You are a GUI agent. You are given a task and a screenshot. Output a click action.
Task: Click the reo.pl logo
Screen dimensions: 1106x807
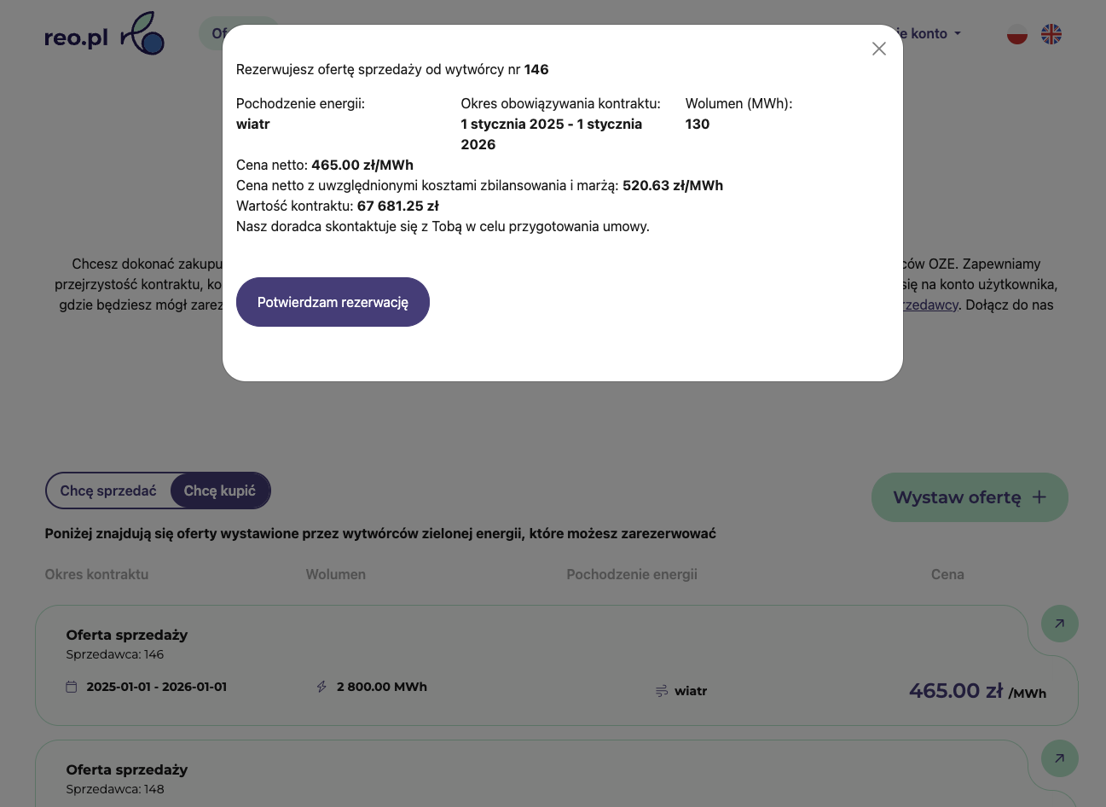104,36
